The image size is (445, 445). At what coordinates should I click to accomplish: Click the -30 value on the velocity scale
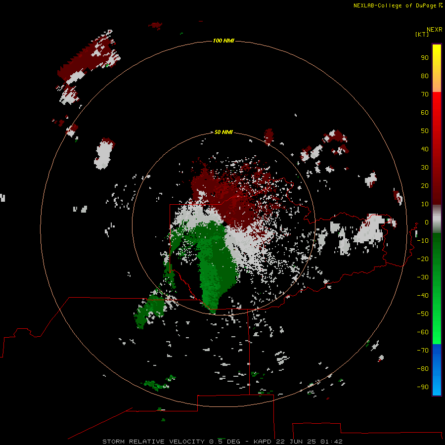pos(423,277)
